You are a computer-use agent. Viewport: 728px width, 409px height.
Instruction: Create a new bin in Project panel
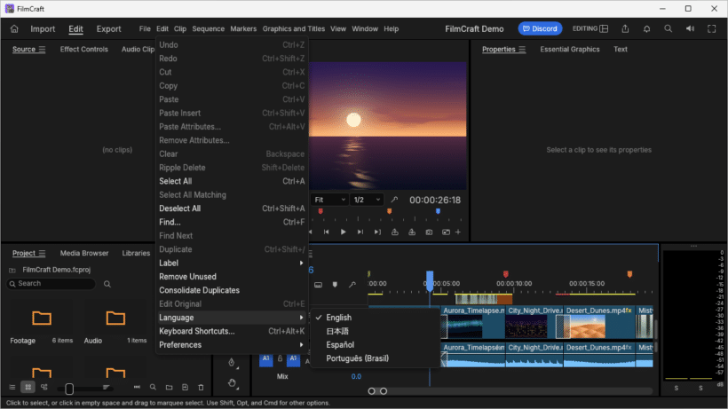pyautogui.click(x=169, y=387)
